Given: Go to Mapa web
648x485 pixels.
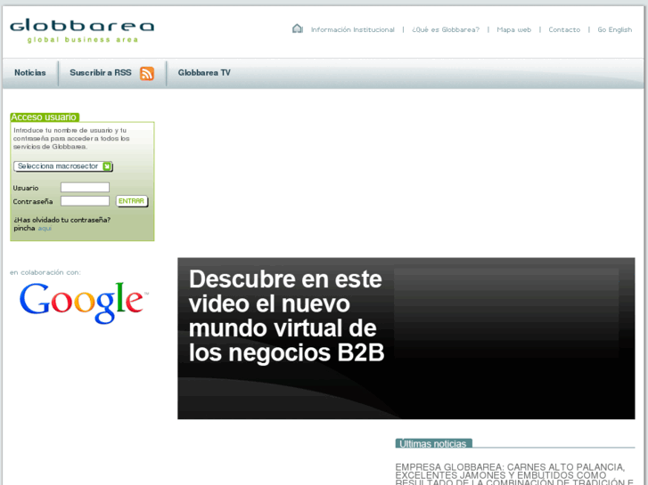Looking at the screenshot, I should pyautogui.click(x=513, y=29).
